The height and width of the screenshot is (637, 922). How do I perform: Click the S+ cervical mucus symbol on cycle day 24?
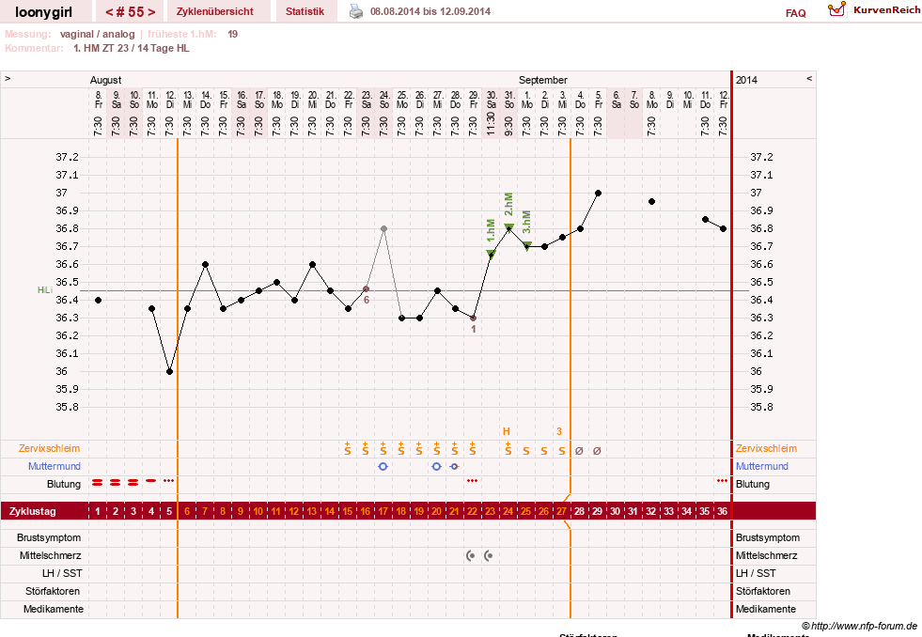(x=508, y=448)
